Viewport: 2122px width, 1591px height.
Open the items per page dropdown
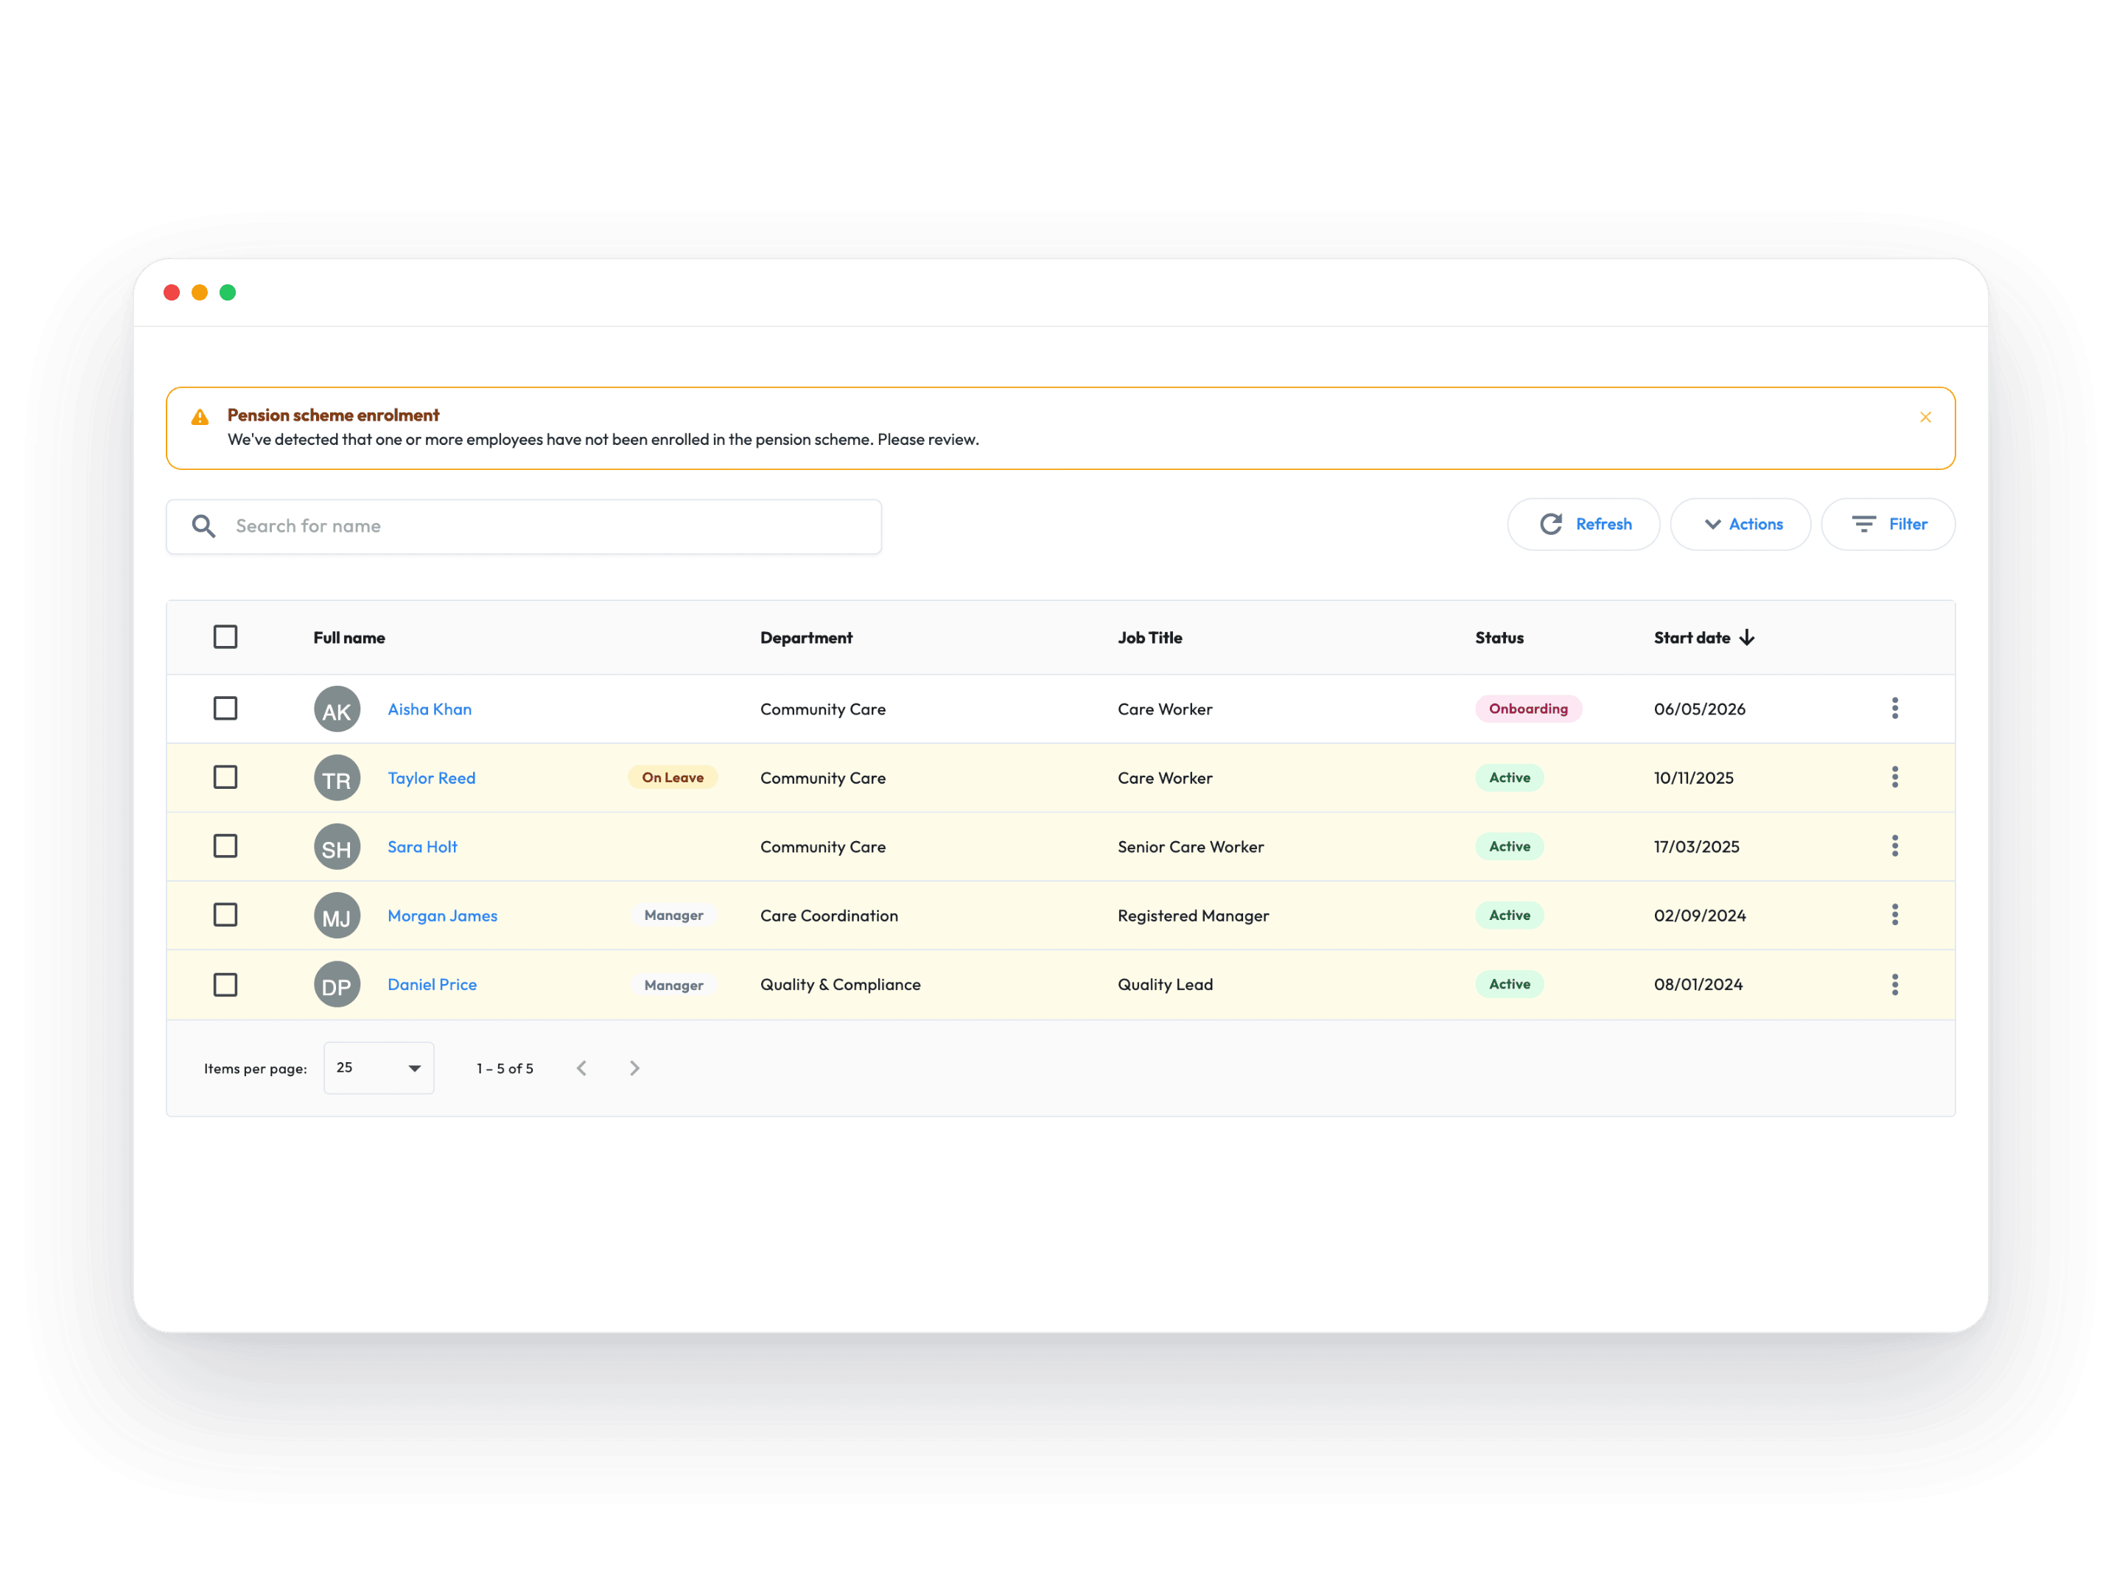[x=379, y=1068]
